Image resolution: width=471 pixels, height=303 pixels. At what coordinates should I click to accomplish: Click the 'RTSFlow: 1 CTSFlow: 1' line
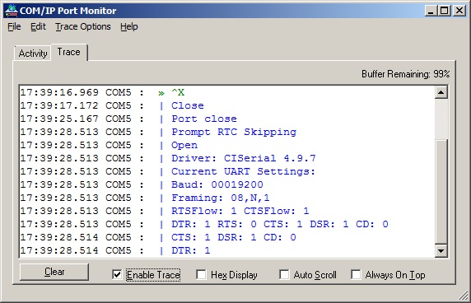coord(227,211)
